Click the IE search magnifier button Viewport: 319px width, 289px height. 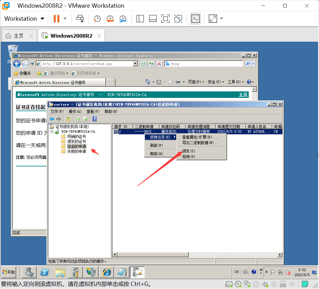247,64
